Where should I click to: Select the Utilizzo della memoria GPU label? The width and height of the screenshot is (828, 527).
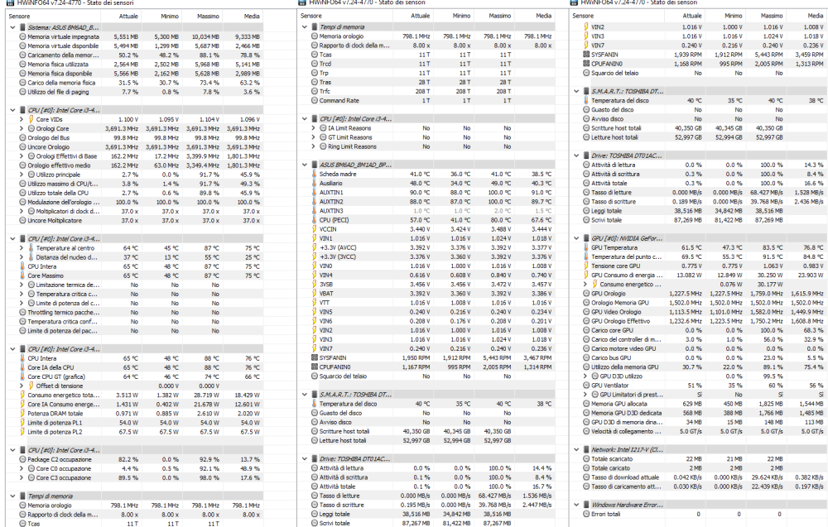(624, 367)
